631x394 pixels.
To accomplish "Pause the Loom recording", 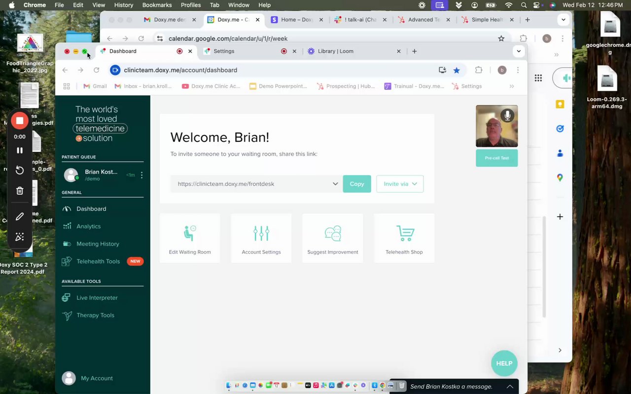I will tap(20, 150).
